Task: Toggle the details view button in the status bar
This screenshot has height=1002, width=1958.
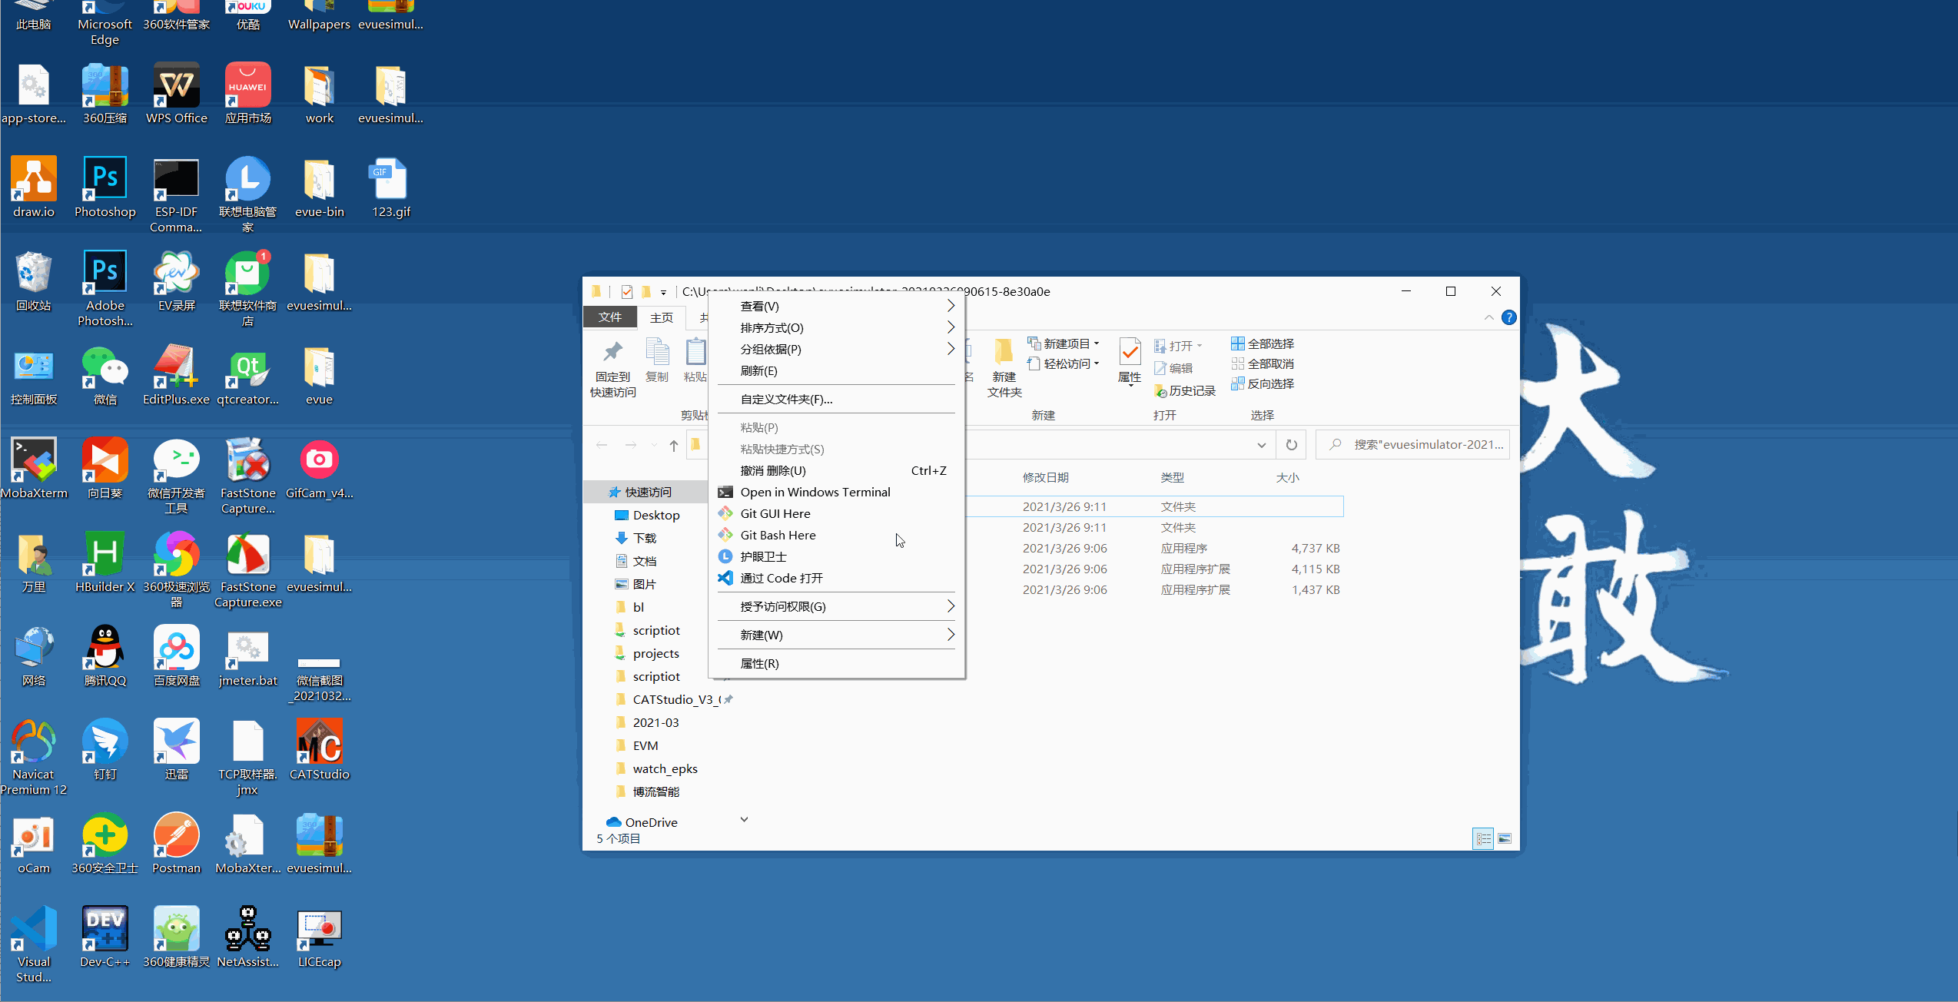Action: tap(1483, 838)
